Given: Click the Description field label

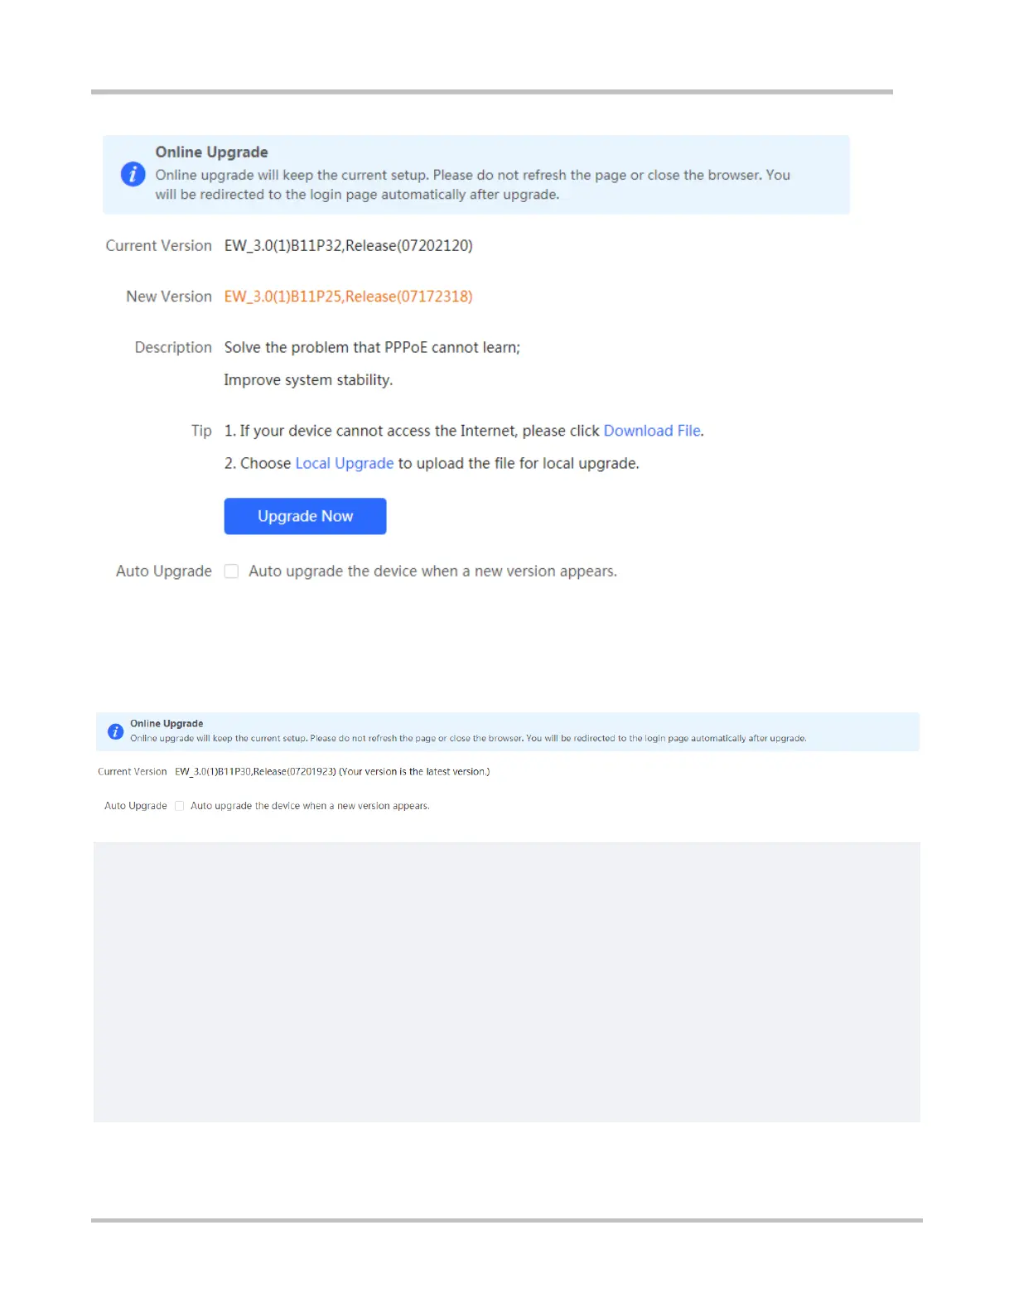Looking at the screenshot, I should coord(173,348).
